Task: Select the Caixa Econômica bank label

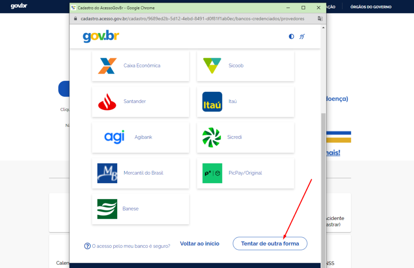Action: (142, 65)
